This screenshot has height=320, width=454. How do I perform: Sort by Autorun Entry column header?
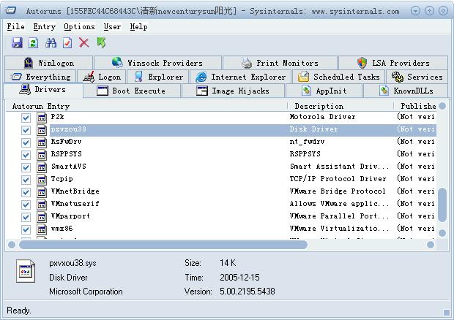coord(146,106)
